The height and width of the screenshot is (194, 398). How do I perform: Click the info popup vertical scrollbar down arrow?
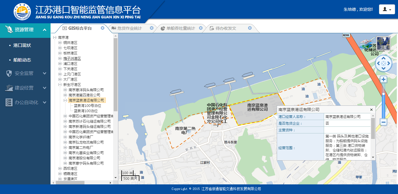[x=373, y=157]
